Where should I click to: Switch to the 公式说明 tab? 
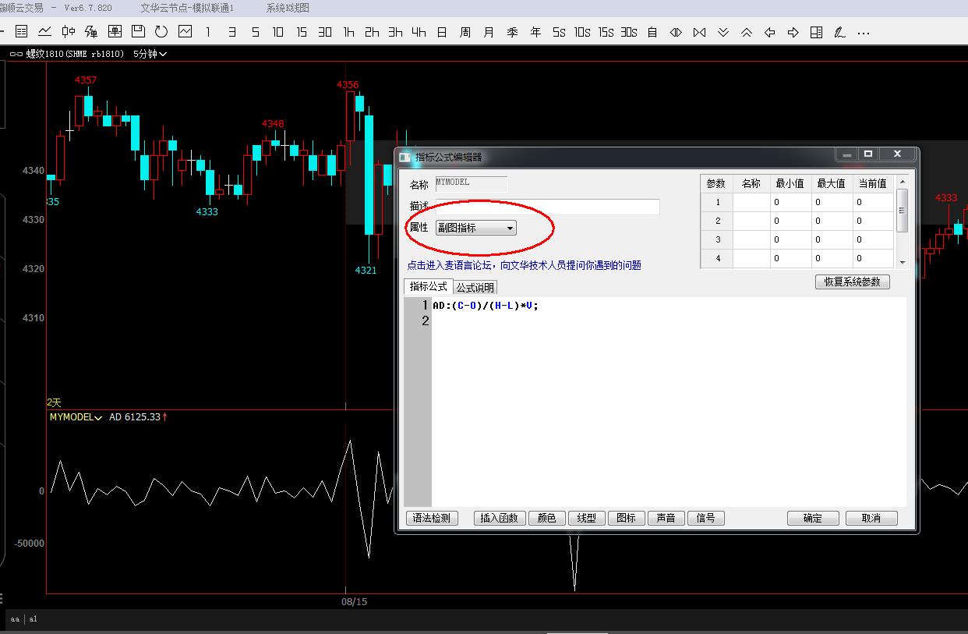point(475,287)
